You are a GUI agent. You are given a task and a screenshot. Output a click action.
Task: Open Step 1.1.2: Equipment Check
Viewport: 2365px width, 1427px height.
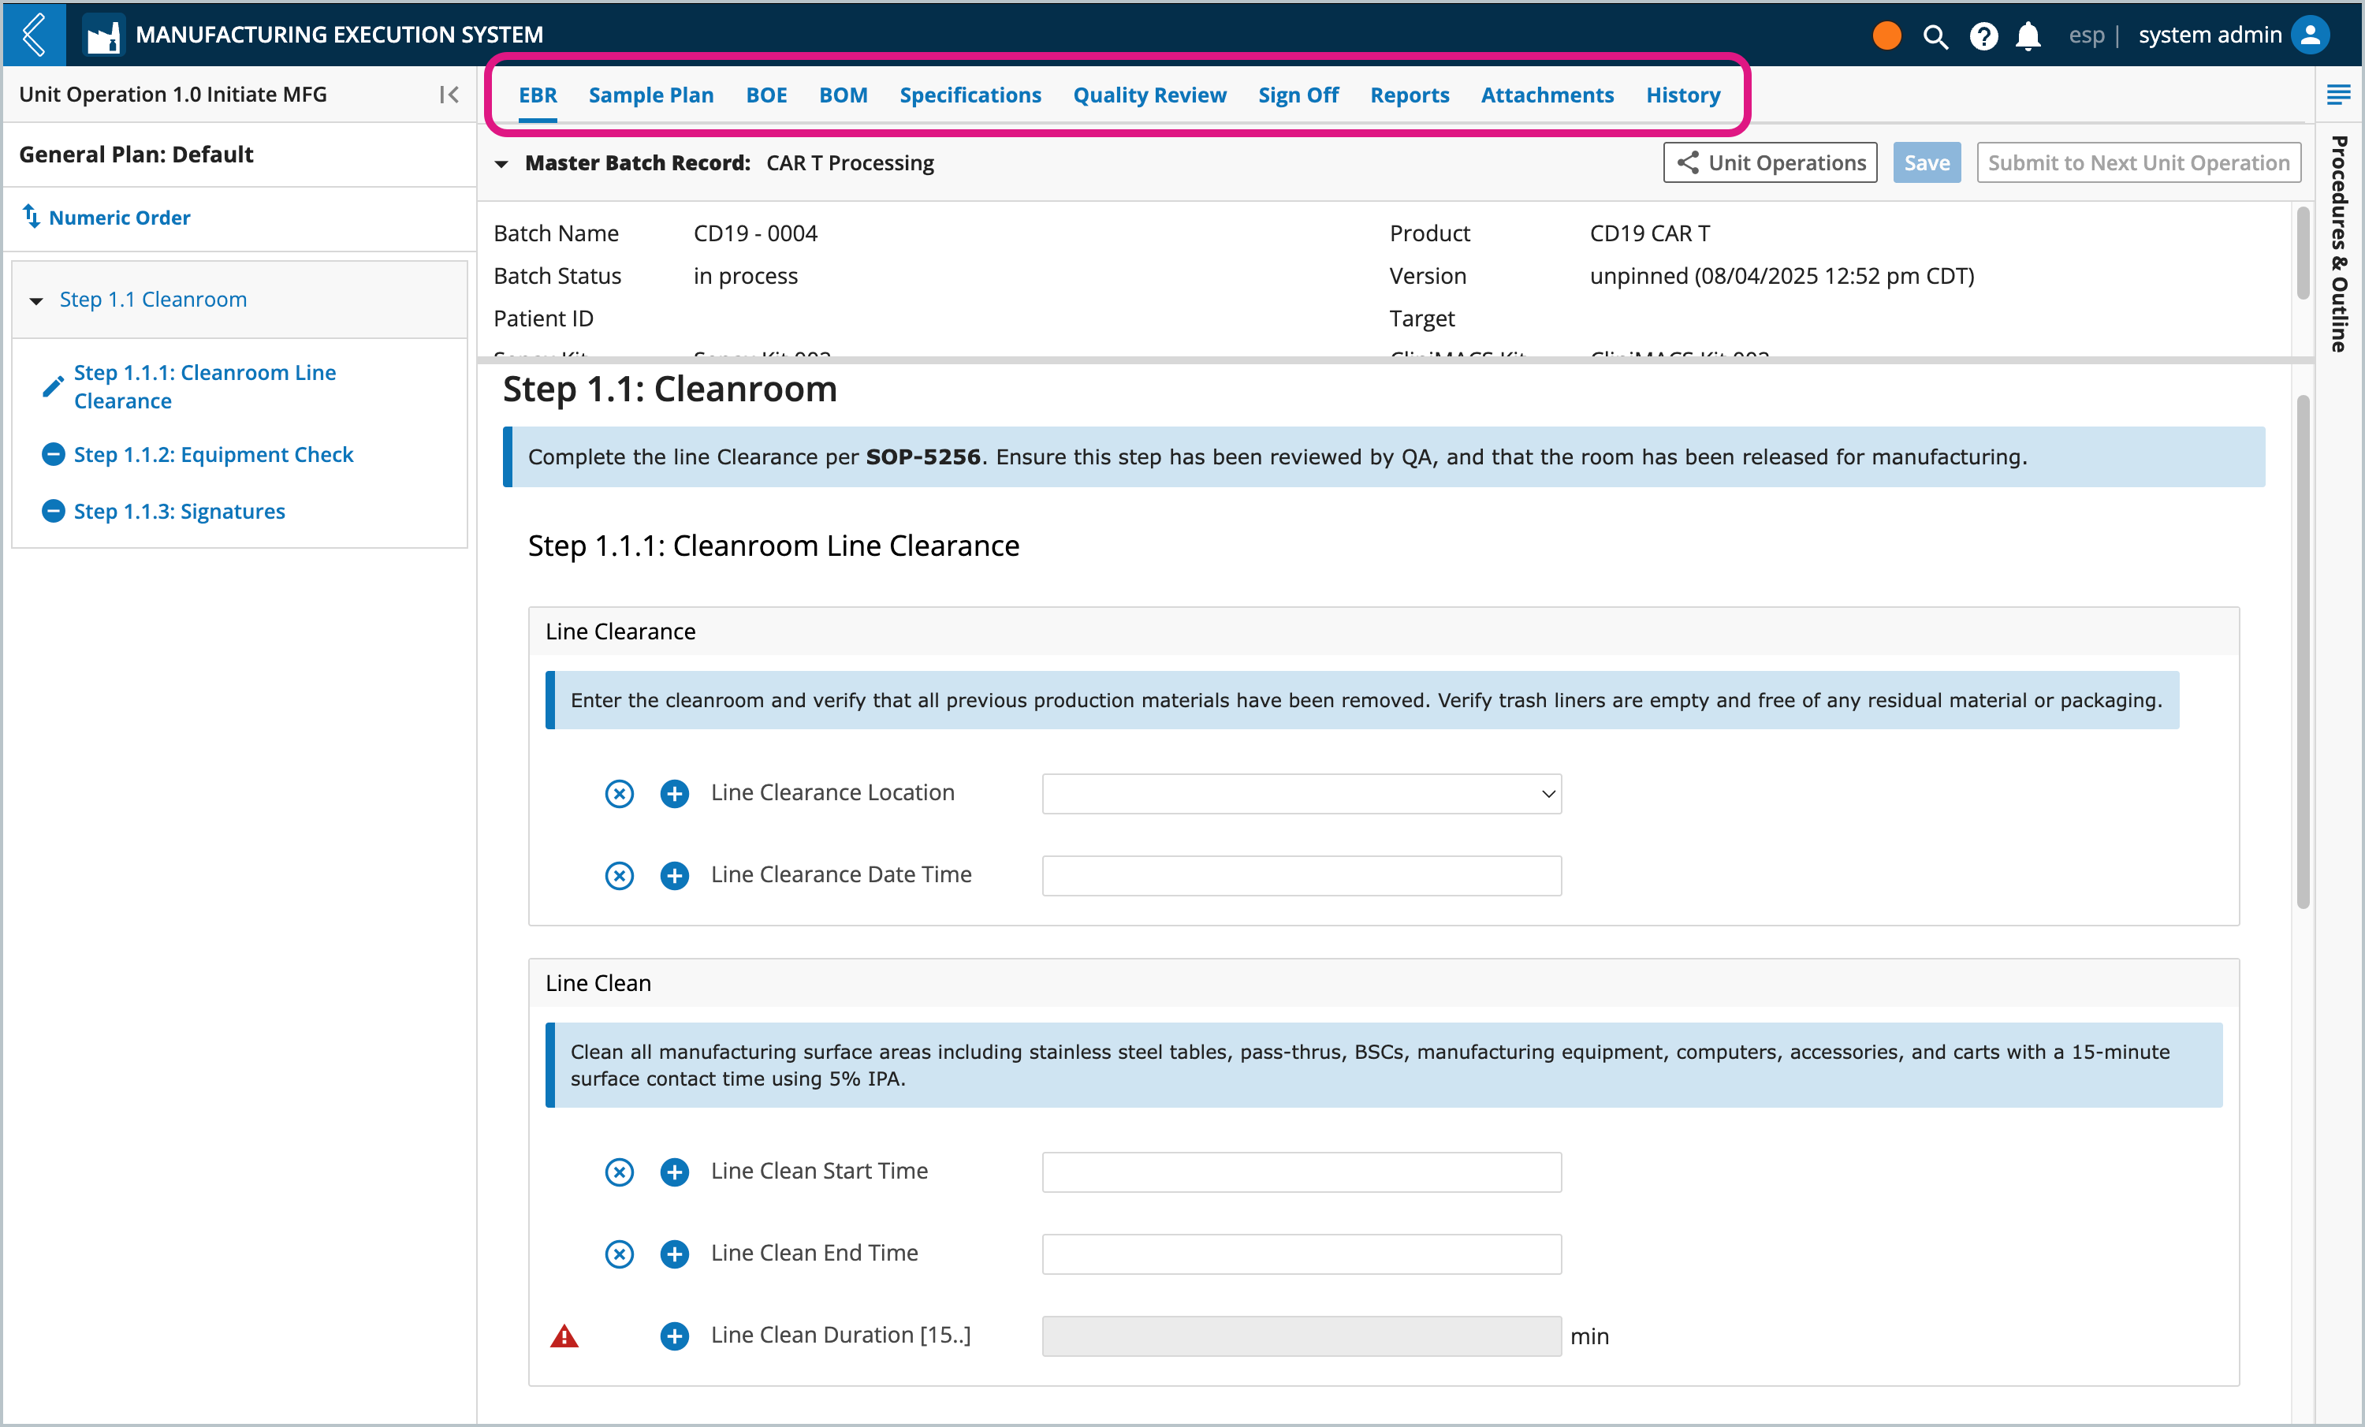coord(213,454)
